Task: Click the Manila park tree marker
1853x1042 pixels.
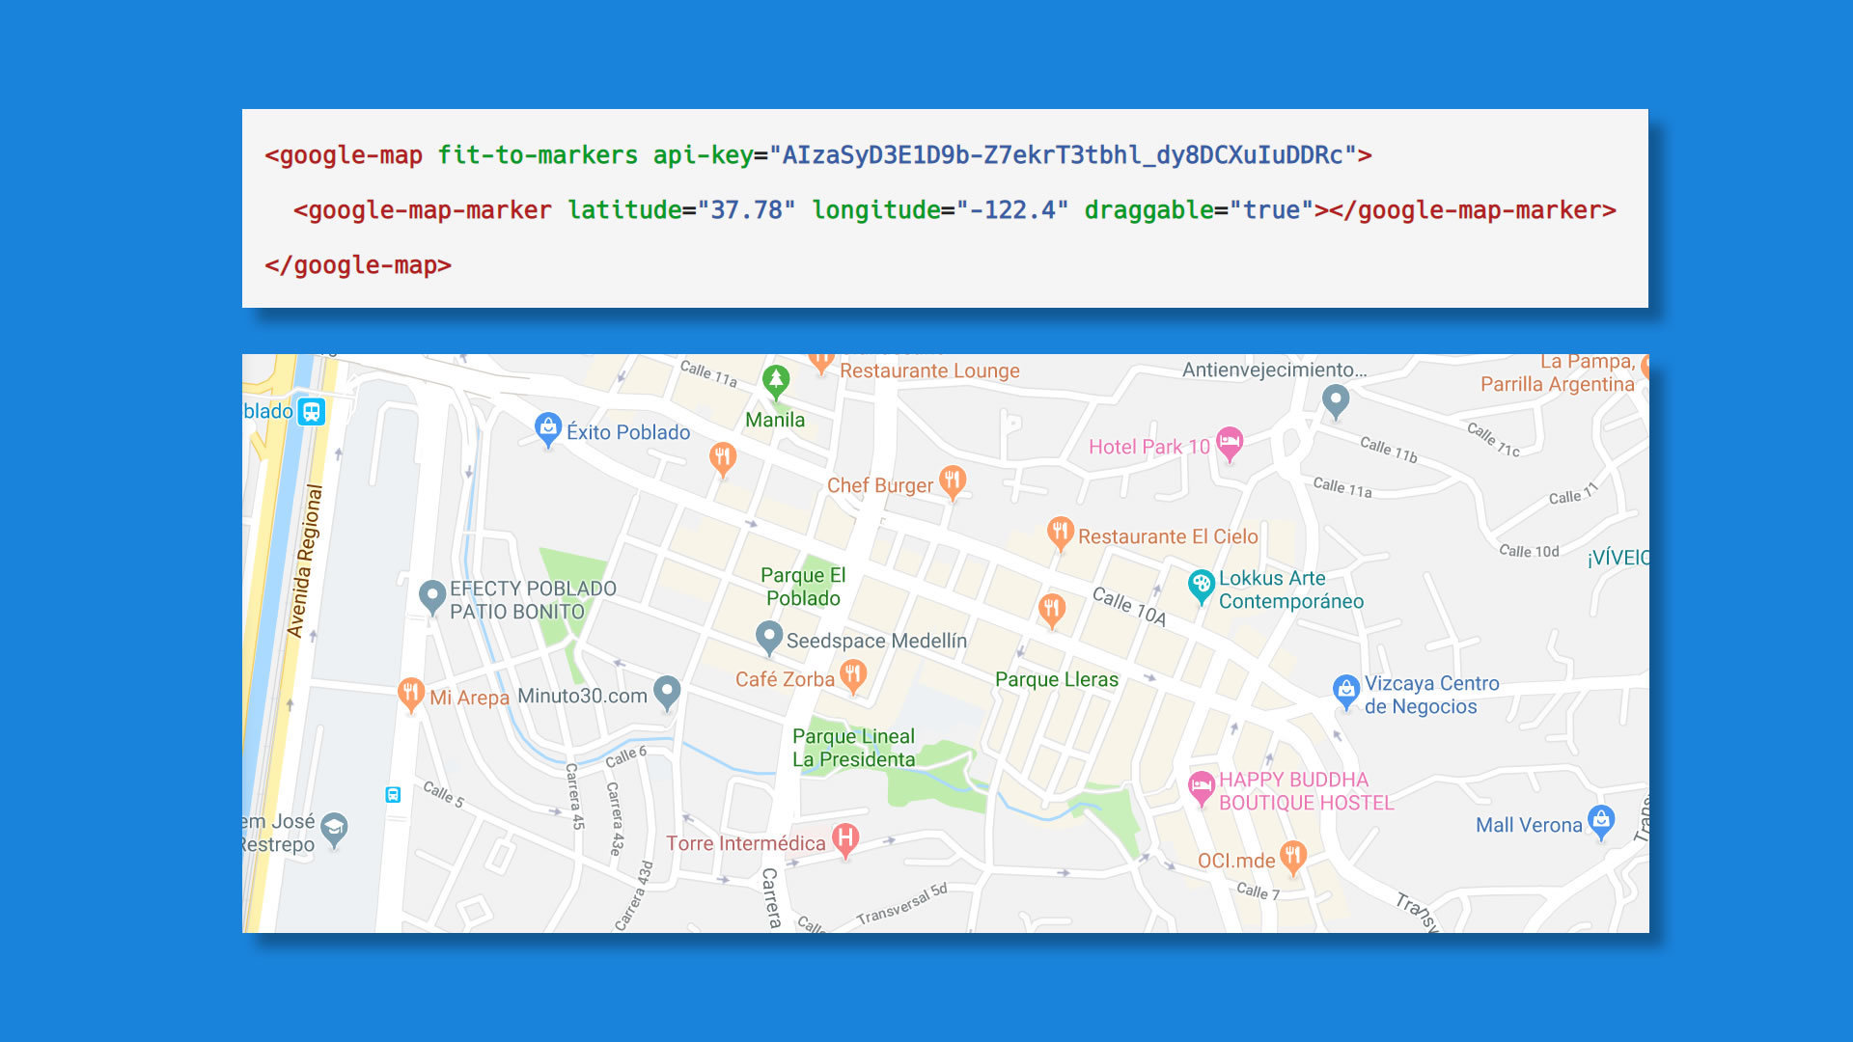Action: pyautogui.click(x=776, y=380)
